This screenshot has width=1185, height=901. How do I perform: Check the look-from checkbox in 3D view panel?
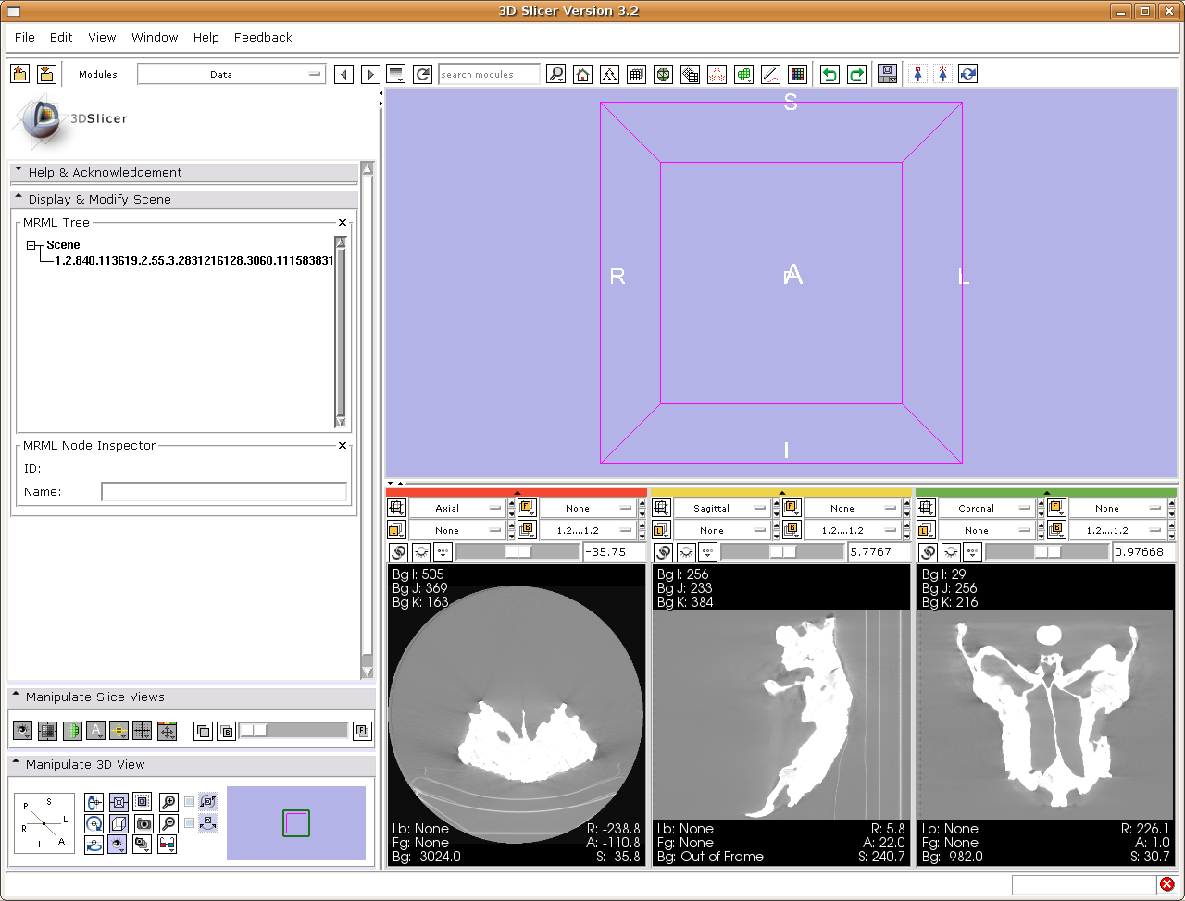coord(190,822)
